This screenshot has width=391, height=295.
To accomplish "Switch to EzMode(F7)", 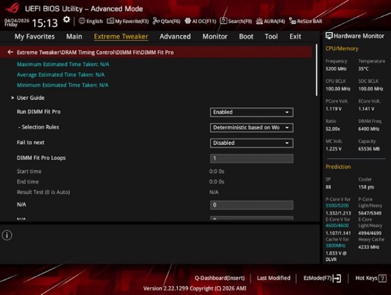I will [x=318, y=278].
